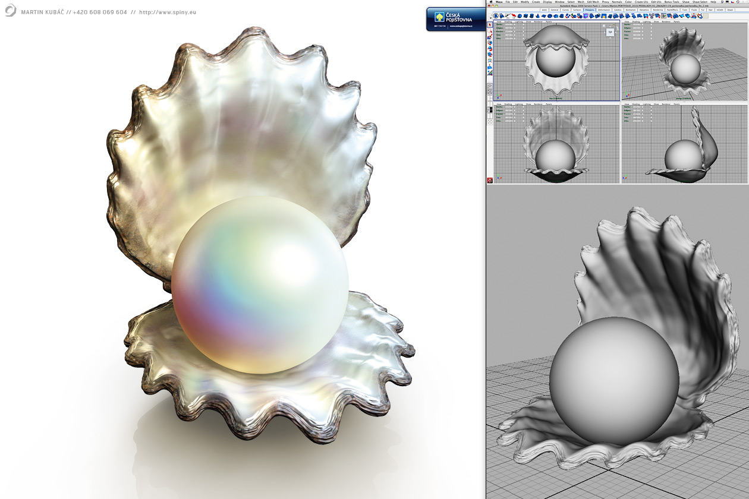Image resolution: width=749 pixels, height=499 pixels.
Task: Switch to the nCloth shelf tab
Action: (719, 10)
